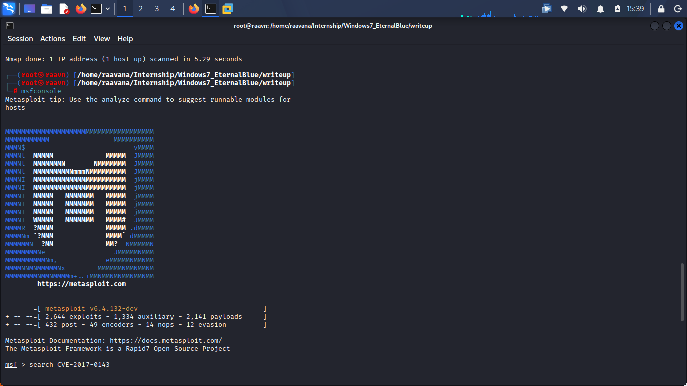
Task: Open the volume control icon
Action: pos(582,9)
